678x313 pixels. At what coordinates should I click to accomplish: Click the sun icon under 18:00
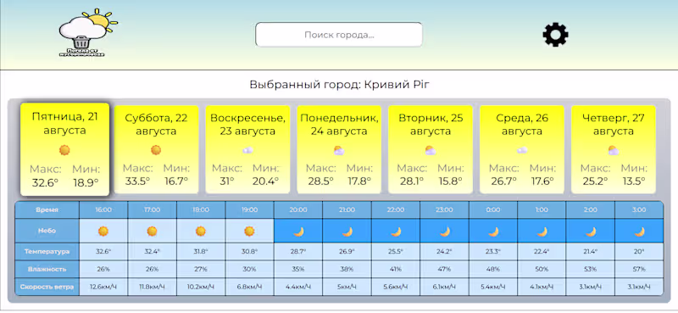201,232
